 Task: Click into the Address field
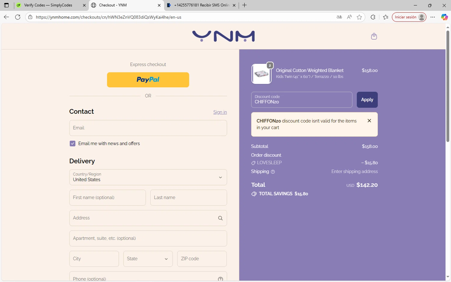click(148, 218)
